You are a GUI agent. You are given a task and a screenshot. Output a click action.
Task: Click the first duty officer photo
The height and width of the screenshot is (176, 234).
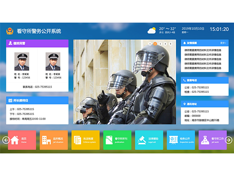click(22, 62)
